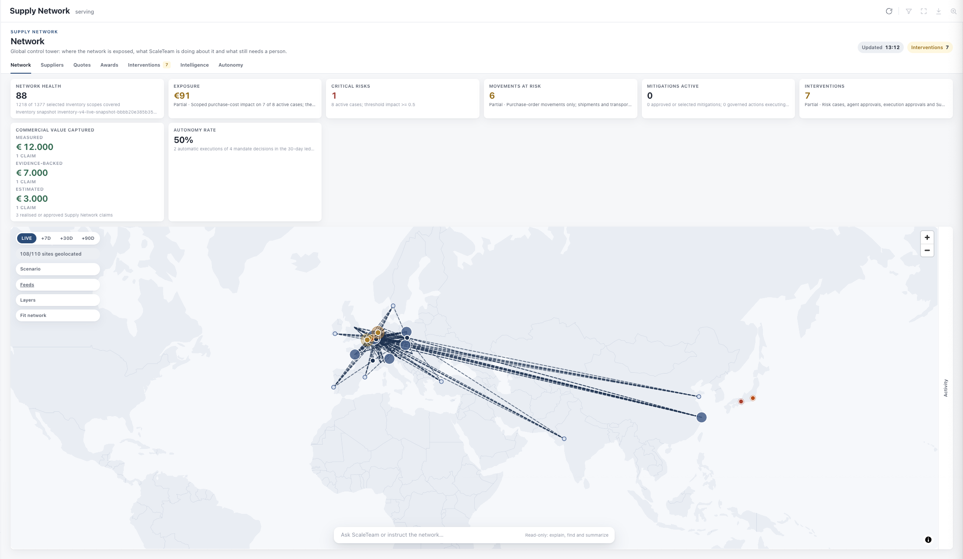Switch forecast horizon to +90D
Screen dimensions: 963x559
(88, 238)
